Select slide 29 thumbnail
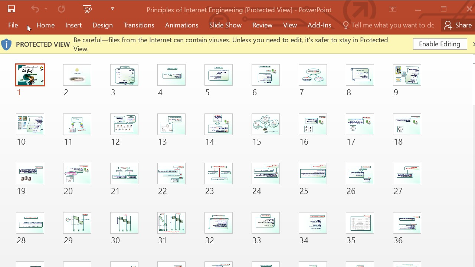475x267 pixels. pyautogui.click(x=77, y=223)
